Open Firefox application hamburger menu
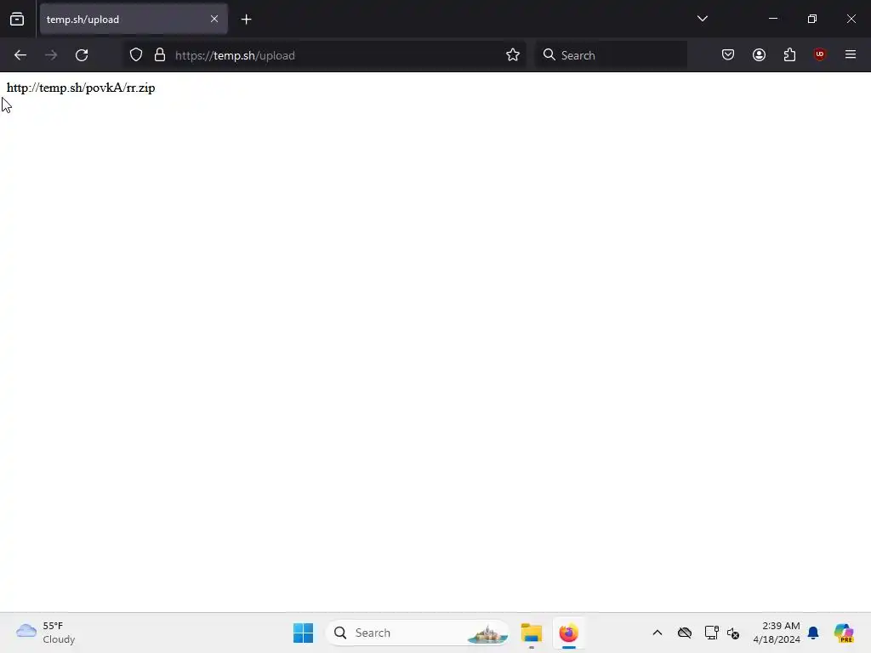Image resolution: width=871 pixels, height=653 pixels. (x=851, y=54)
